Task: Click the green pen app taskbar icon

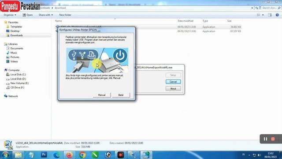Action: tap(95, 155)
